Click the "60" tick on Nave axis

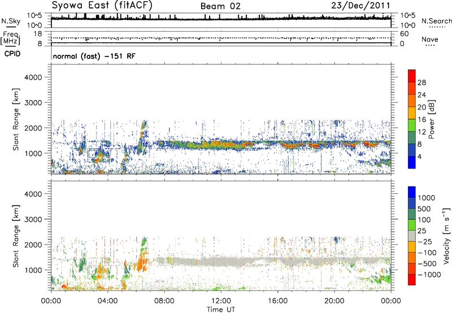(x=404, y=34)
